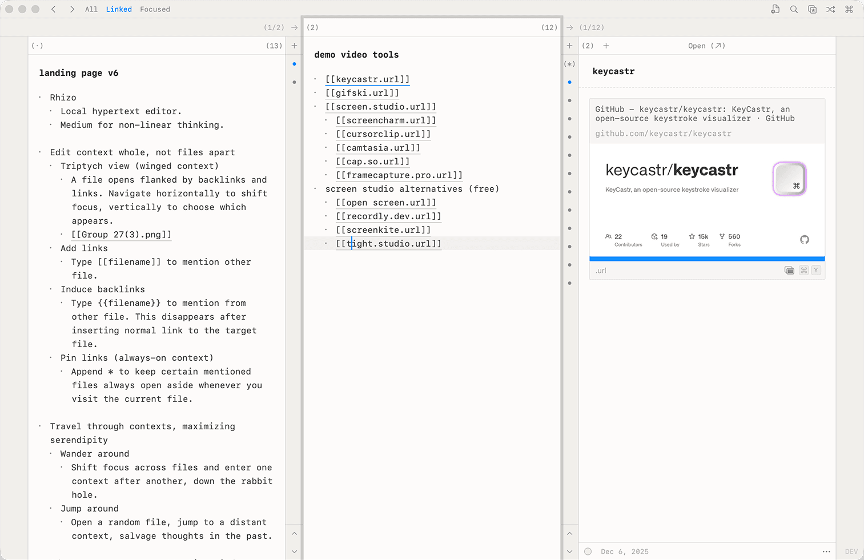Switch to the Linked tab
864x560 pixels.
119,9
